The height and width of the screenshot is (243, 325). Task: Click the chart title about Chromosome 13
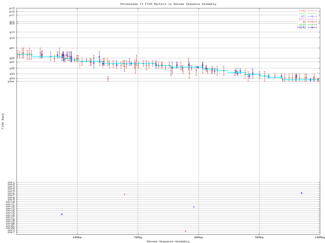point(168,4)
